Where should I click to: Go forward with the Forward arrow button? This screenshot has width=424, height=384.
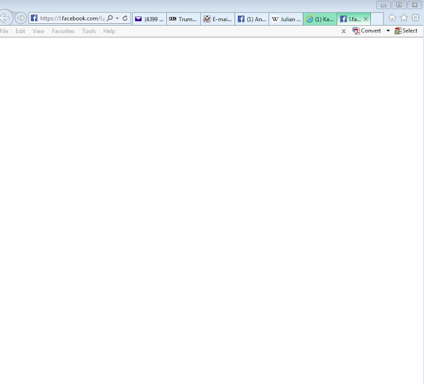21,19
